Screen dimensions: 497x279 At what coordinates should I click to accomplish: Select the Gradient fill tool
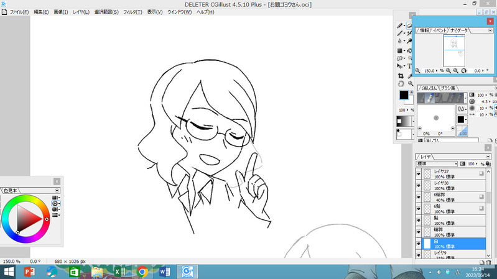(x=400, y=51)
